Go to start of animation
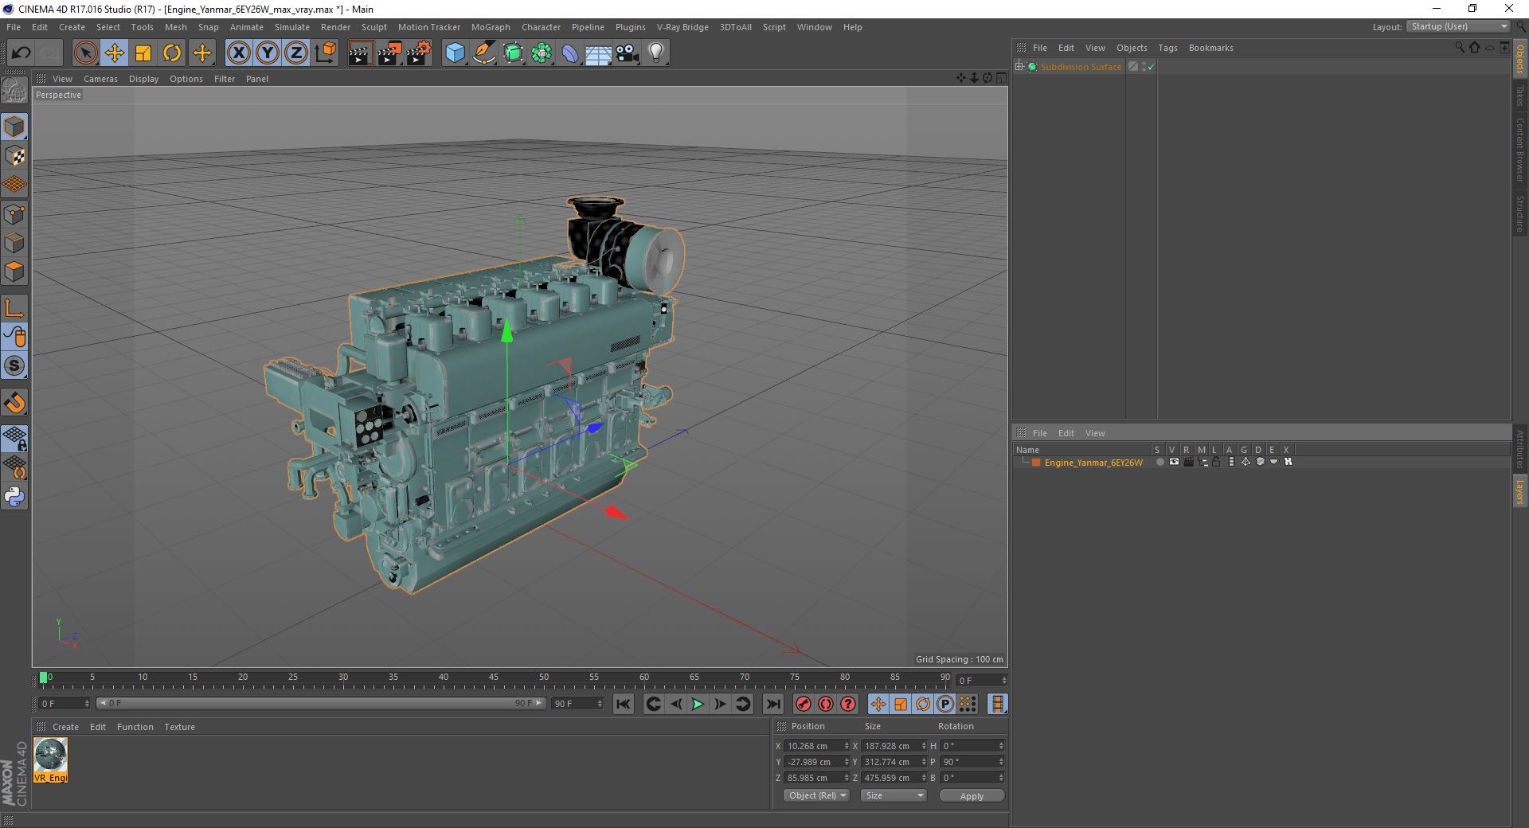This screenshot has width=1529, height=828. point(624,704)
